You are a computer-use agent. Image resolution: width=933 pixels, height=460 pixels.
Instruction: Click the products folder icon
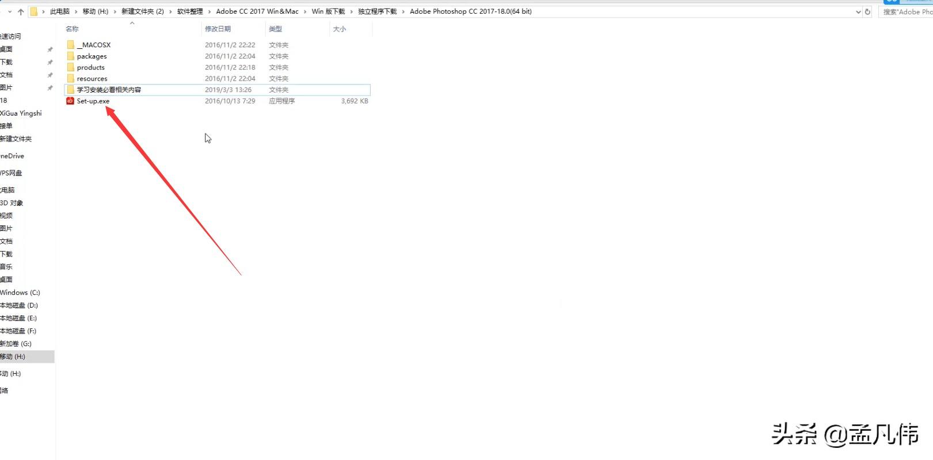click(x=71, y=67)
